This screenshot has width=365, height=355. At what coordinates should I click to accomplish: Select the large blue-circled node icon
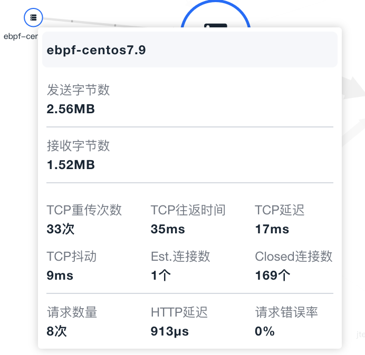point(215,22)
